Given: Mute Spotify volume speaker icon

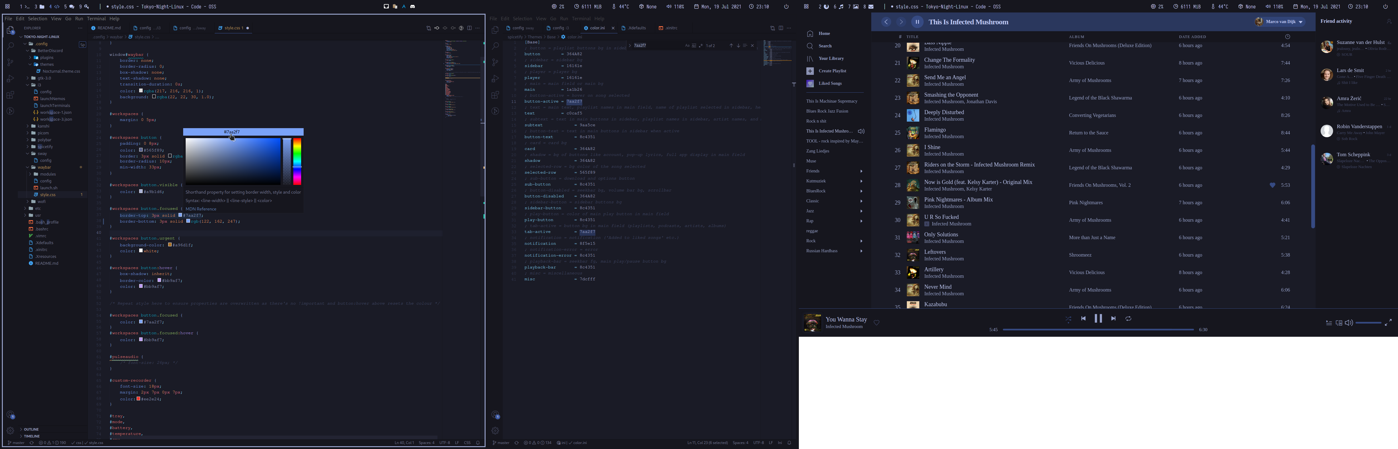Looking at the screenshot, I should 1349,323.
